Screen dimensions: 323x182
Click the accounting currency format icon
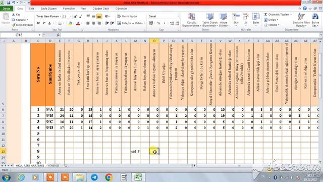coord(151,23)
